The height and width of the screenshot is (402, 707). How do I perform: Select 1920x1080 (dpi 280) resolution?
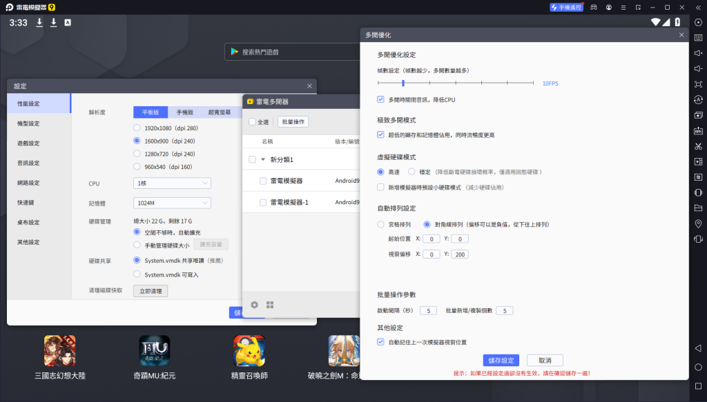(x=137, y=128)
